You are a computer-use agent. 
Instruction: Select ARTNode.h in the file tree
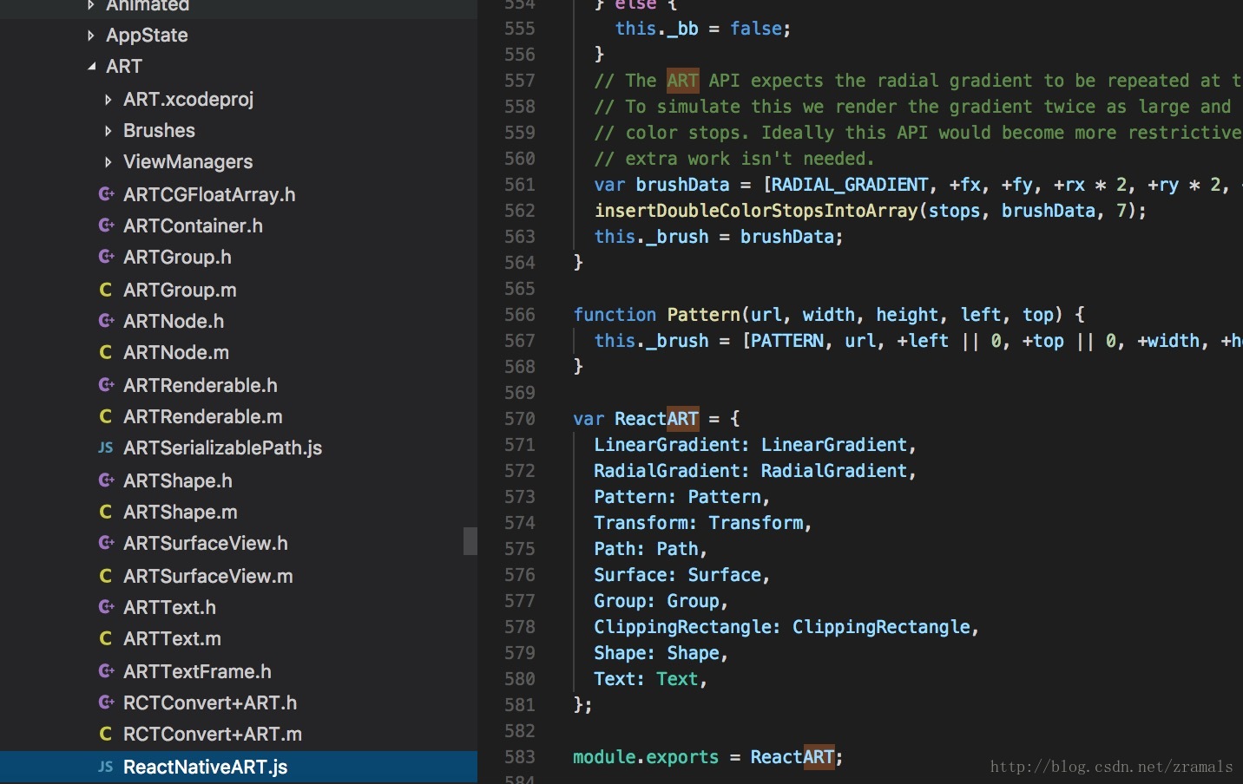(174, 321)
